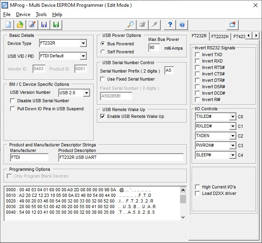The height and width of the screenshot is (243, 262).
Task: Open the File menu
Action: click(x=7, y=14)
